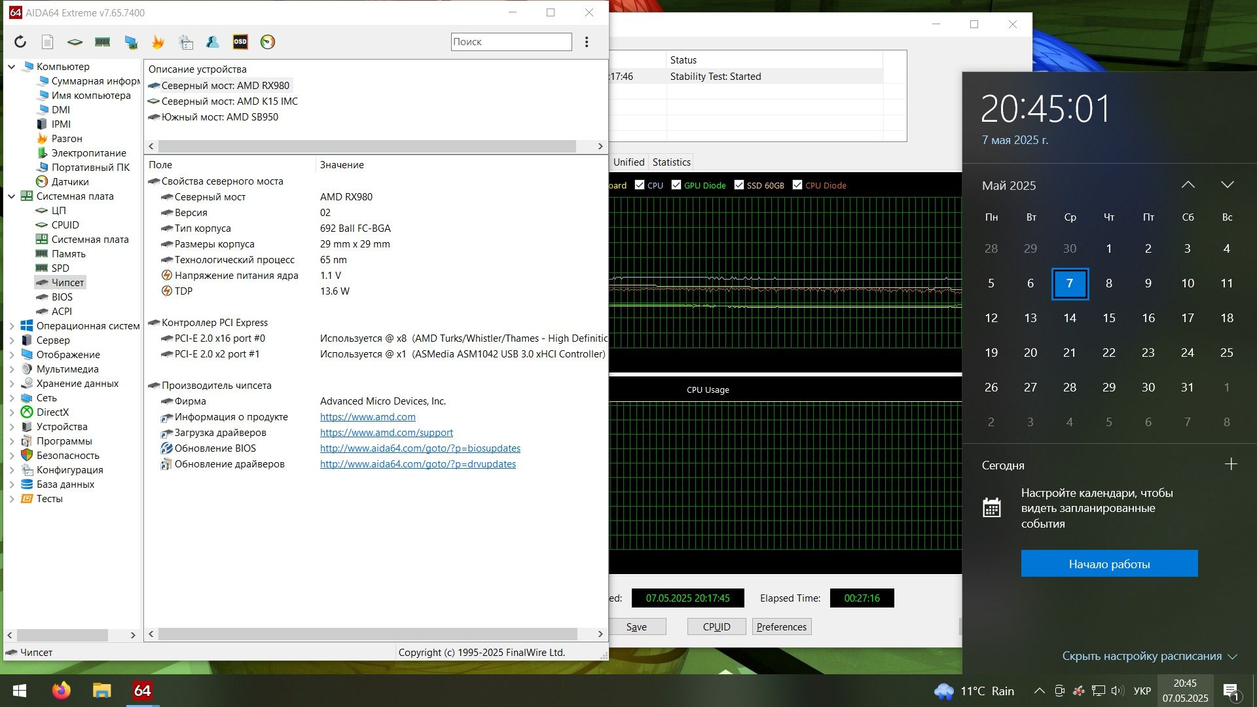1257x707 pixels.
Task: Collapse the Системная плата tree node
Action: (x=11, y=196)
